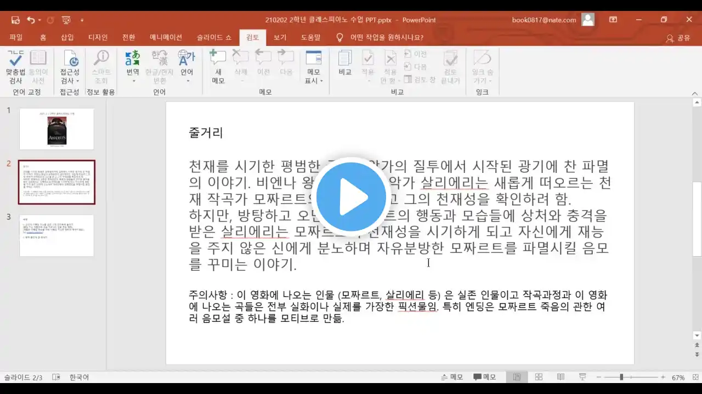
Task: Select slide 3 thumbnail
Action: click(x=56, y=235)
